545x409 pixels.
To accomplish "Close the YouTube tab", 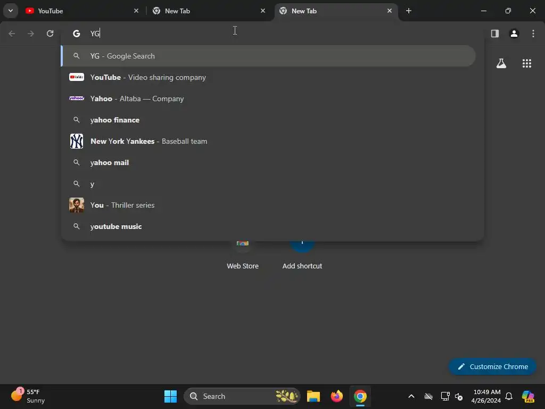I will (x=136, y=11).
